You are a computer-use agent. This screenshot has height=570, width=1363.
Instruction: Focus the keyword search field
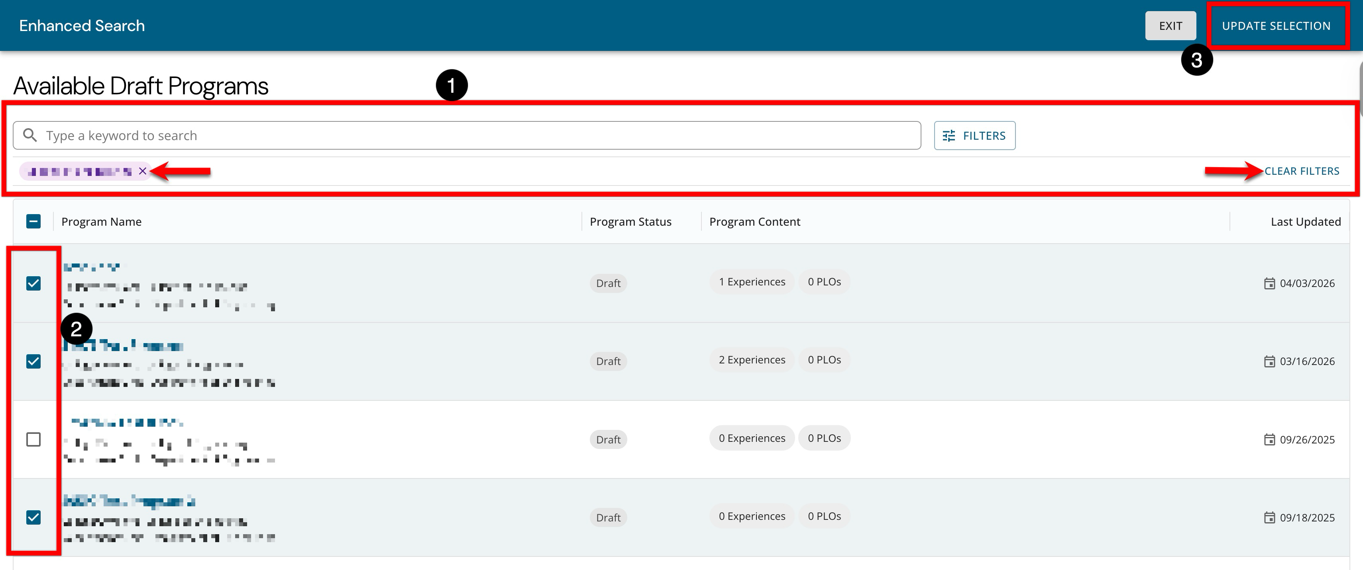467,136
